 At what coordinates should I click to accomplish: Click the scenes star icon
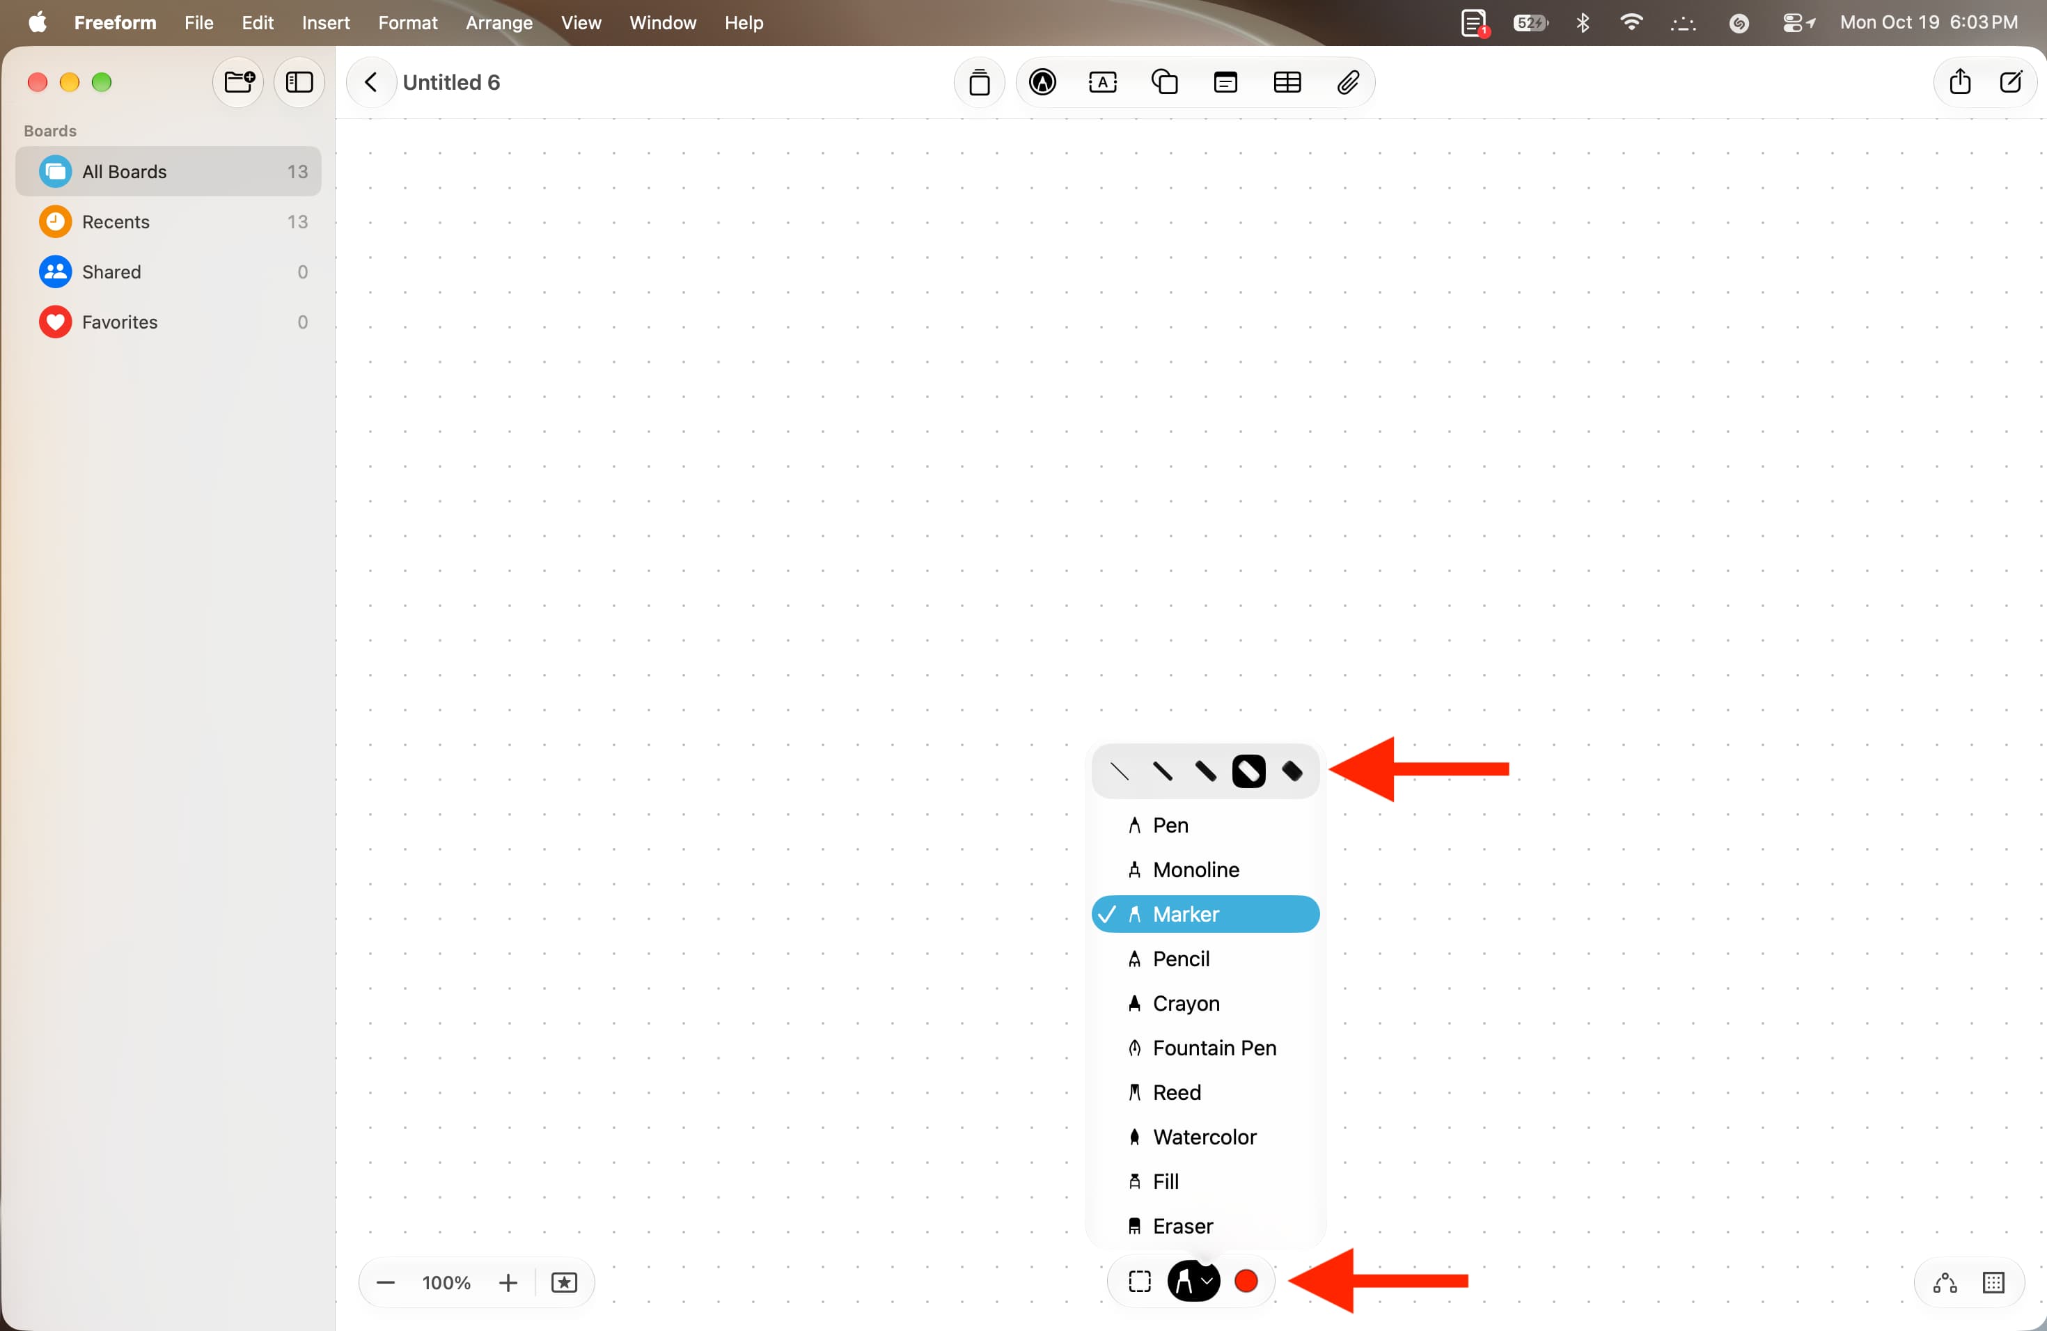click(x=564, y=1284)
